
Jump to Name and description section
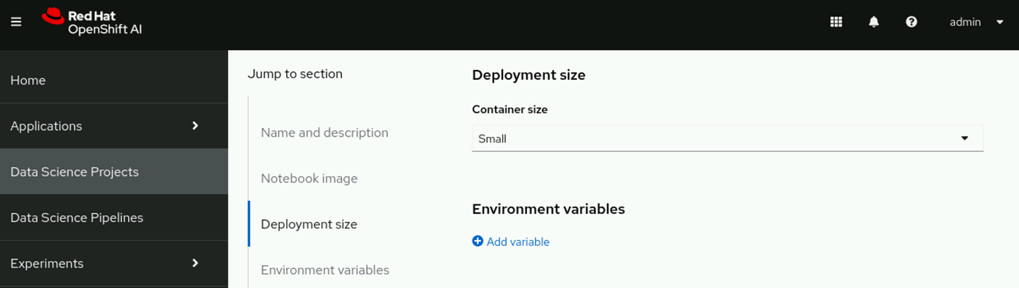(325, 132)
